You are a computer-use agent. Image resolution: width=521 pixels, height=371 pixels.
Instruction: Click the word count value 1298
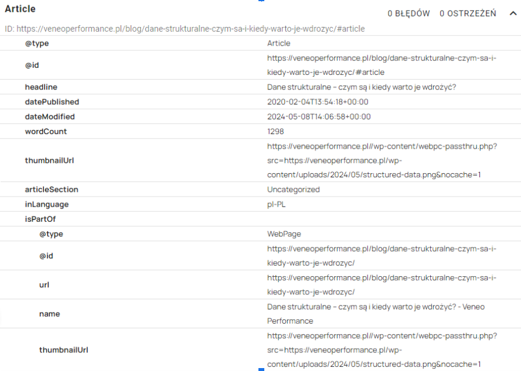[275, 131]
